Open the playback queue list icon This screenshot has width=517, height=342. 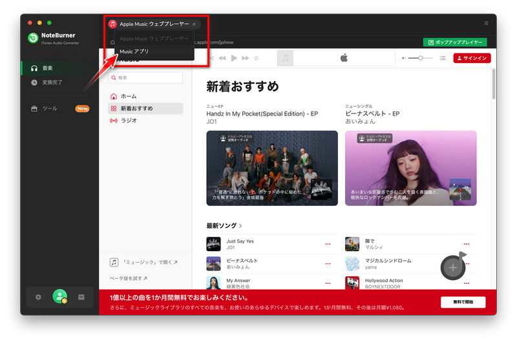[443, 58]
